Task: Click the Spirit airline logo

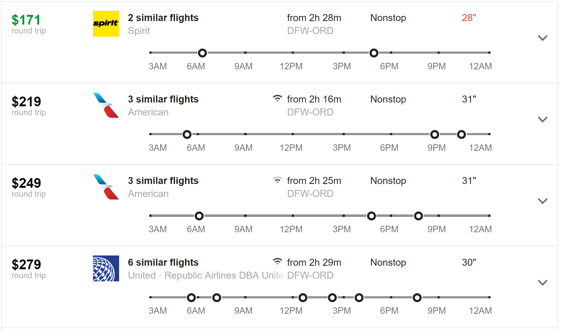Action: [106, 24]
